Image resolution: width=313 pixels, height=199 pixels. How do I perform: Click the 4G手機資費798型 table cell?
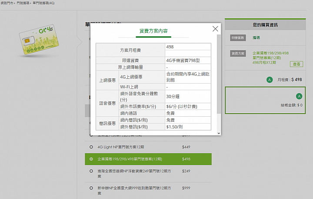188,61
